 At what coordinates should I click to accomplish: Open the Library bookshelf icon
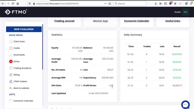click(x=161, y=4)
